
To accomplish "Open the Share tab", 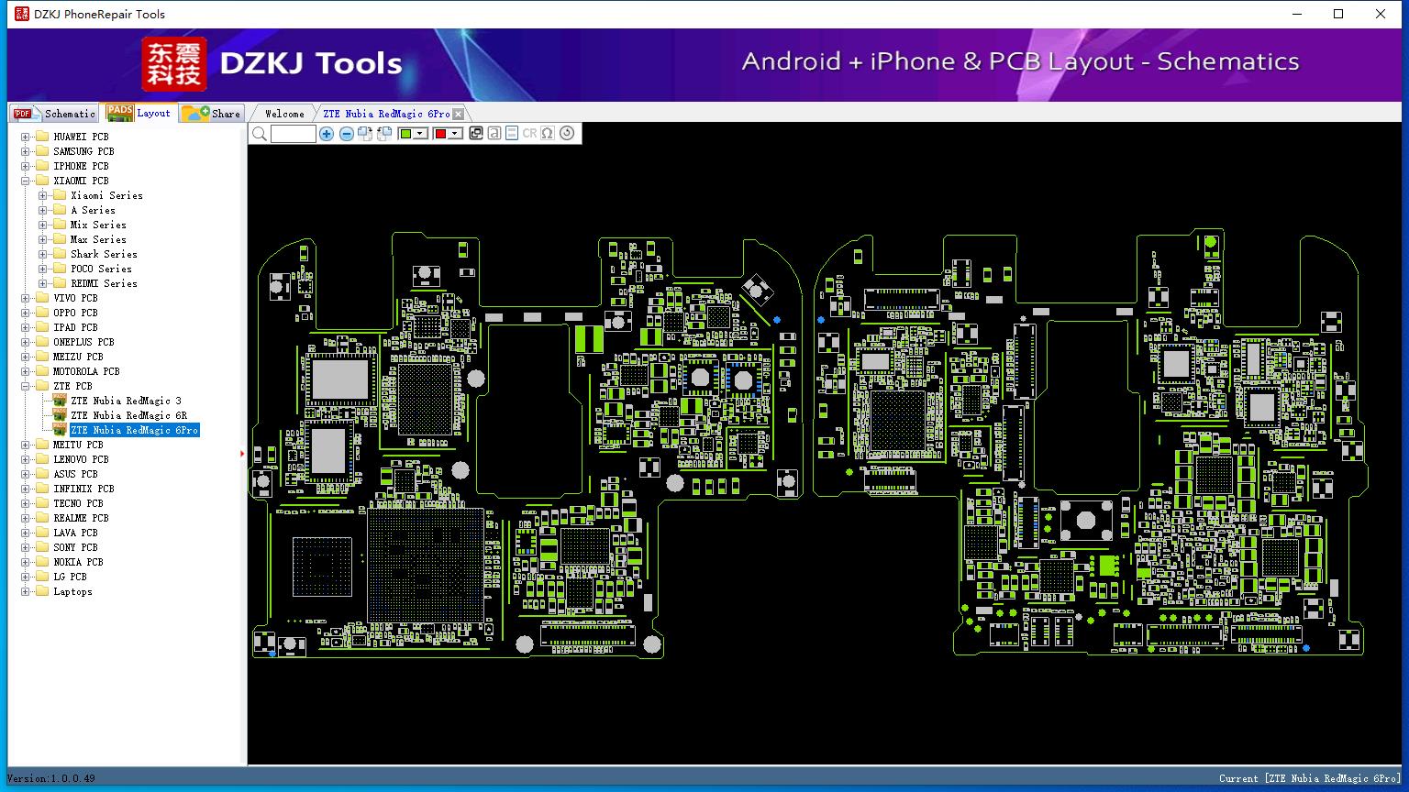I will (211, 114).
